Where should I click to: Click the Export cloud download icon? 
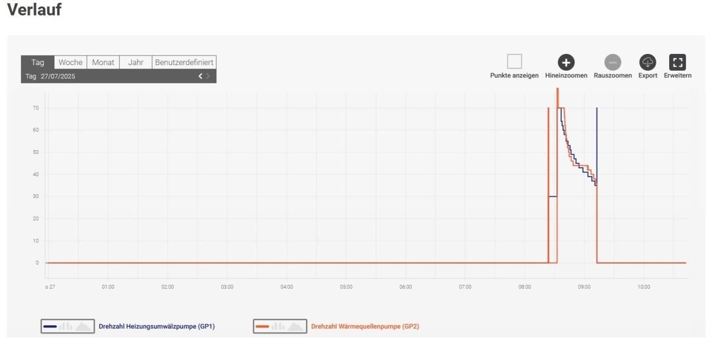click(x=648, y=62)
